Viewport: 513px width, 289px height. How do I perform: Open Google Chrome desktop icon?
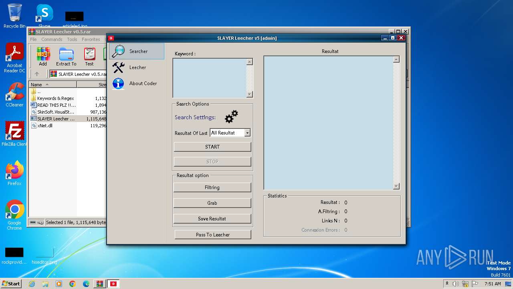(x=14, y=215)
